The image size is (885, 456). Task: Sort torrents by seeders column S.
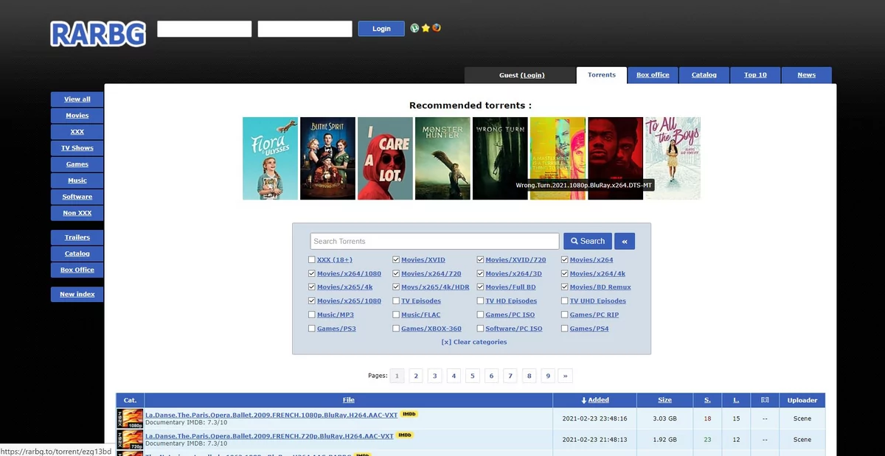click(707, 400)
